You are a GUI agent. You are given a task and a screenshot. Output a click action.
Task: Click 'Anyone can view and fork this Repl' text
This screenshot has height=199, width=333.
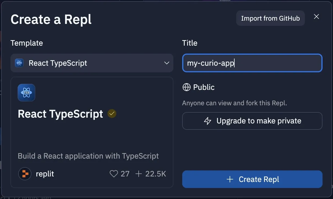(235, 103)
